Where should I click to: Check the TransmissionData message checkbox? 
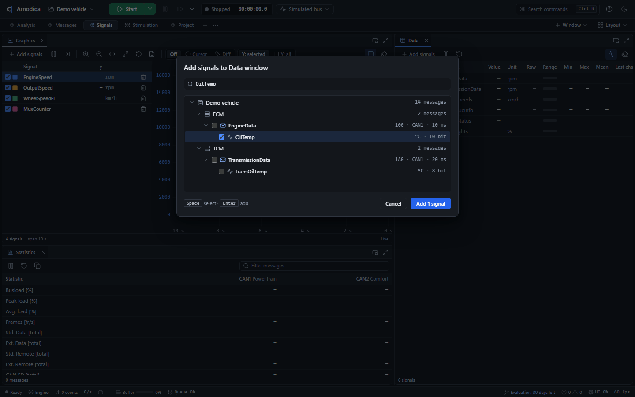coord(215,160)
